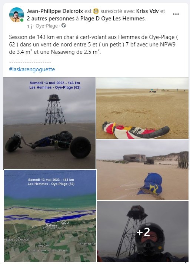Click the surexcité grinning emoji icon
Screen dimensions: 190x264
click(96, 11)
